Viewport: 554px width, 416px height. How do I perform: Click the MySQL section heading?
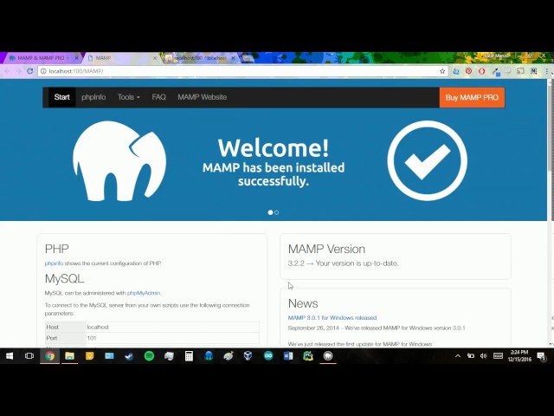tap(64, 279)
